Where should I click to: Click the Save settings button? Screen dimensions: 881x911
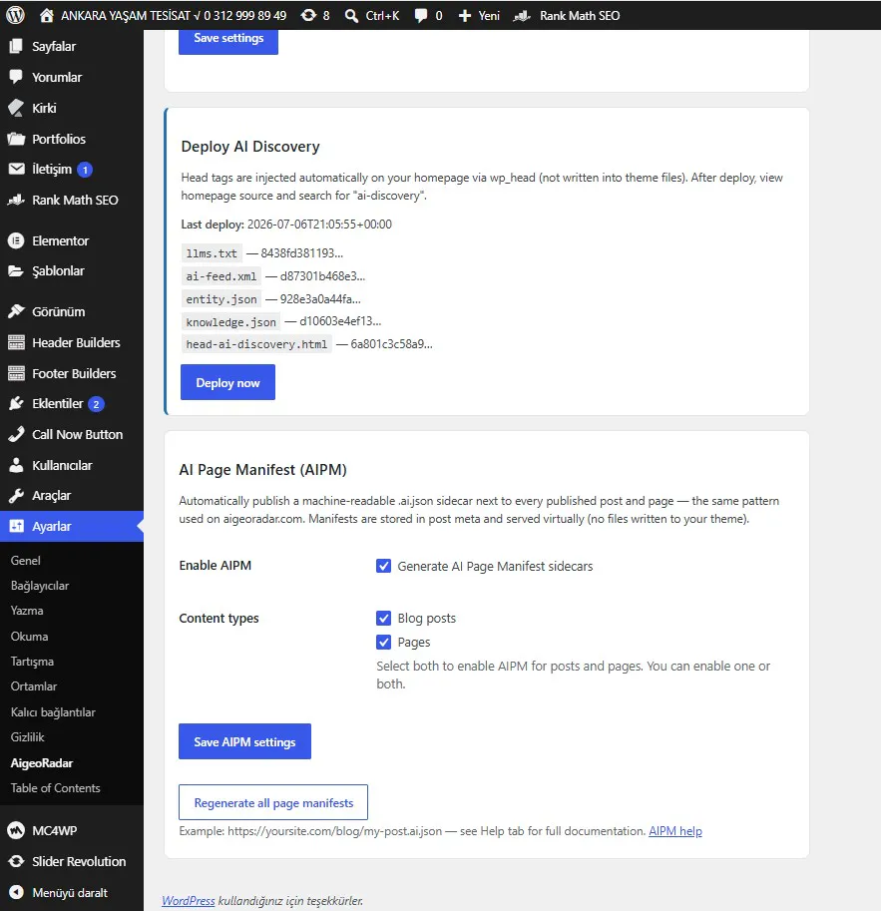pyautogui.click(x=228, y=40)
